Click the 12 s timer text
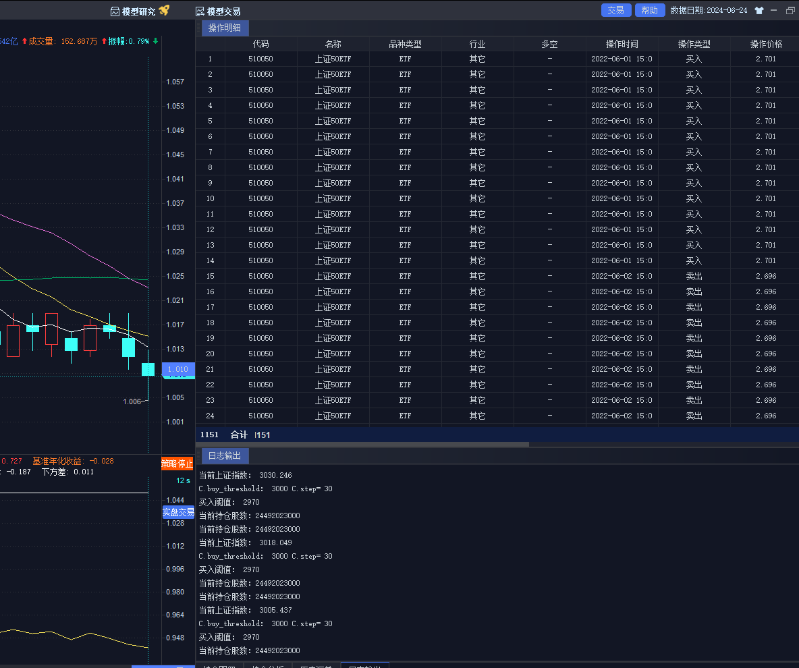The width and height of the screenshot is (799, 668). [183, 480]
